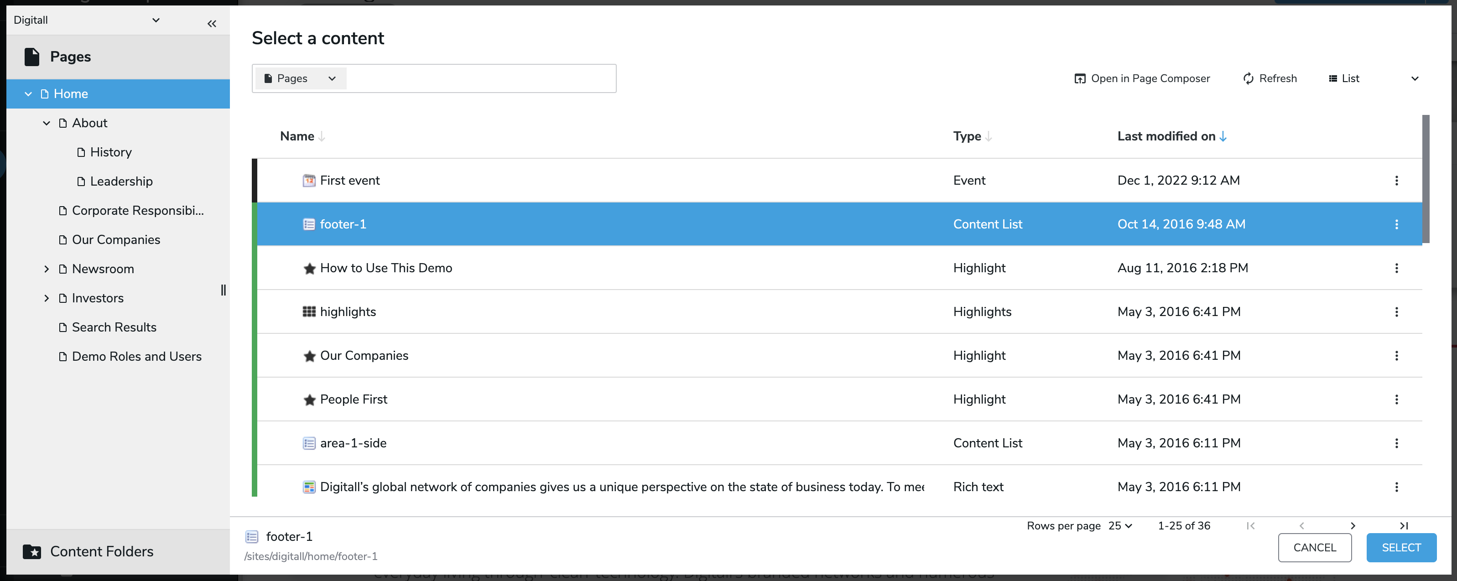Select the footer-1 content item
Screen dimensions: 1457x581
coord(343,223)
